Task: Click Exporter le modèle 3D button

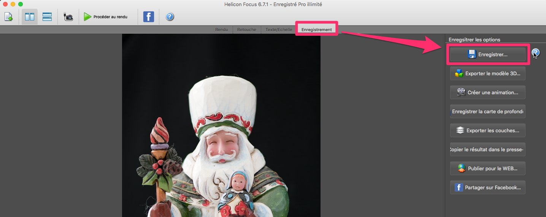Action: point(487,73)
